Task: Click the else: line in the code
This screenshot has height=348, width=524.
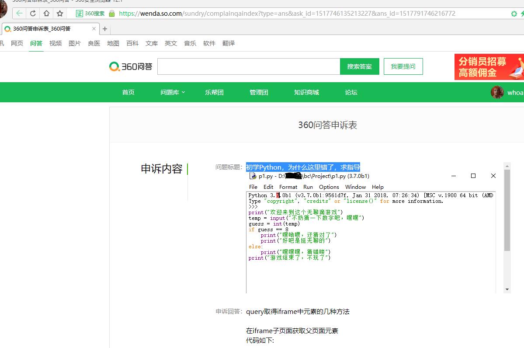Action: click(256, 247)
